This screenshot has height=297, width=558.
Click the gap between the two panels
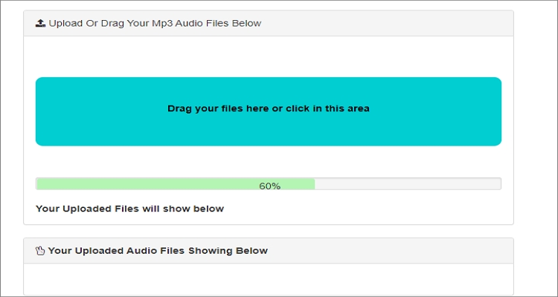pos(269,231)
